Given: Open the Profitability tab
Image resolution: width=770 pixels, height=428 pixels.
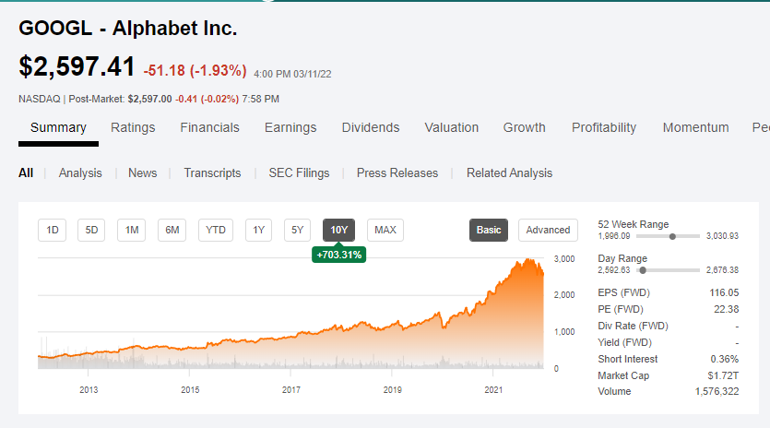Looking at the screenshot, I should coord(603,128).
